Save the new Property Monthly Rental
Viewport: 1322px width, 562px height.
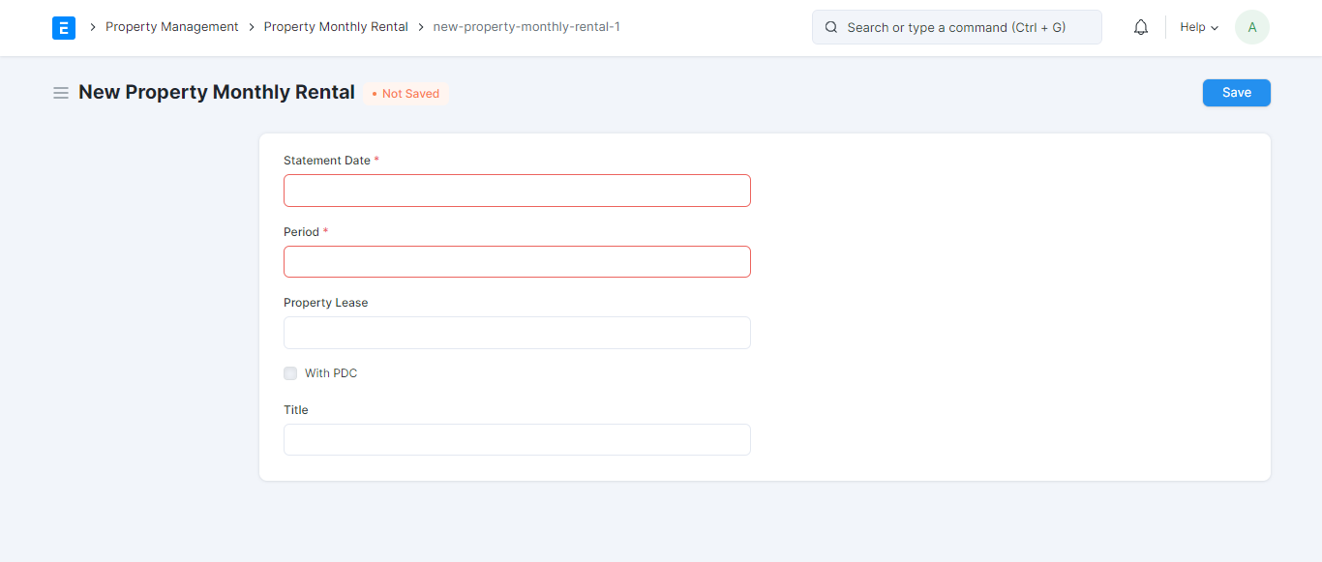pos(1236,92)
